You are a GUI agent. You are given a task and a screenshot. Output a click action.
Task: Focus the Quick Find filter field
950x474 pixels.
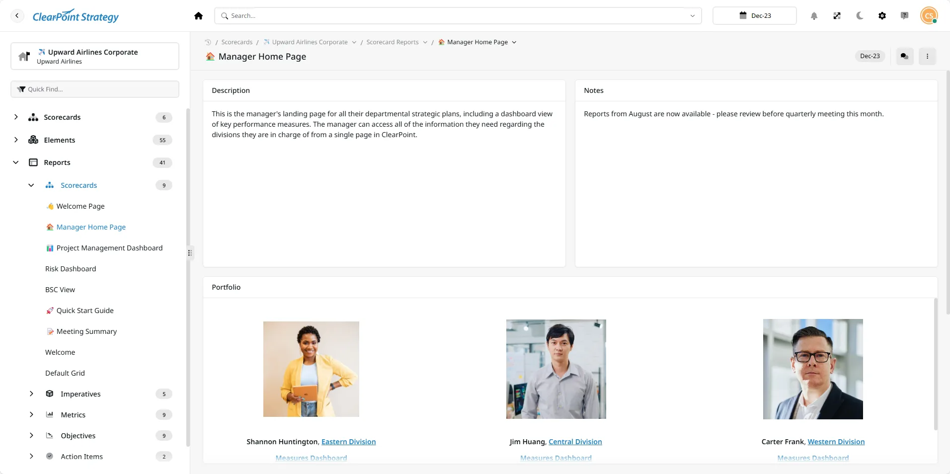point(95,89)
